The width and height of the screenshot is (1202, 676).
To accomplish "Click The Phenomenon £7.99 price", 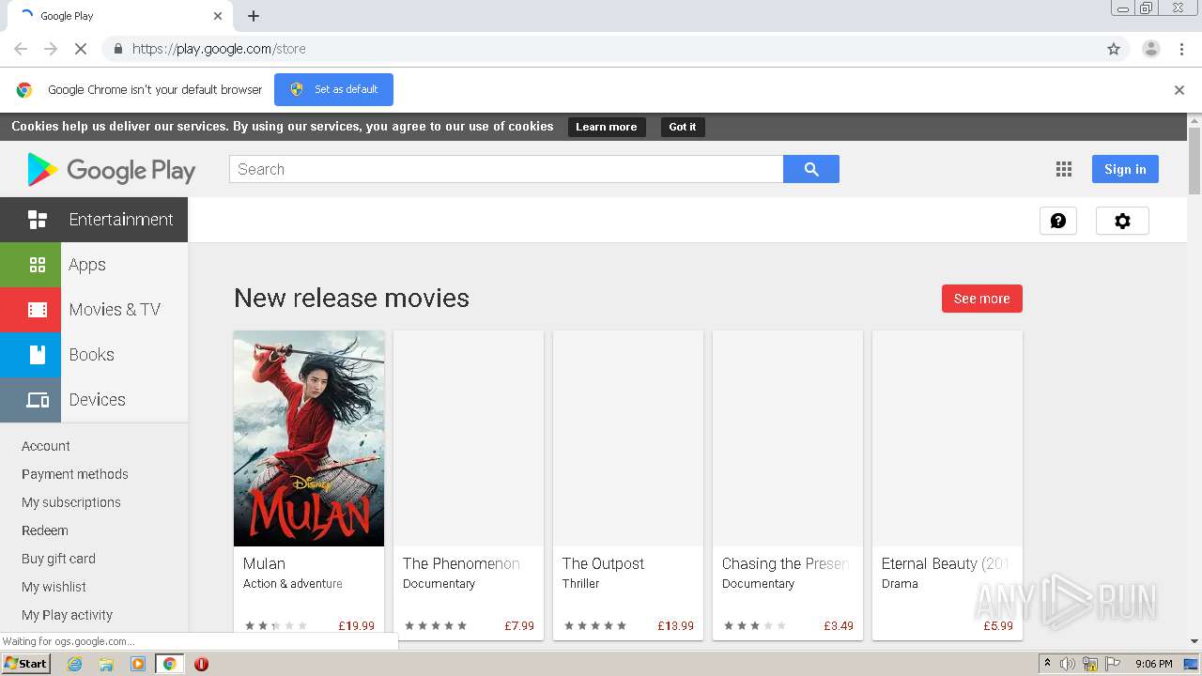I will [519, 625].
